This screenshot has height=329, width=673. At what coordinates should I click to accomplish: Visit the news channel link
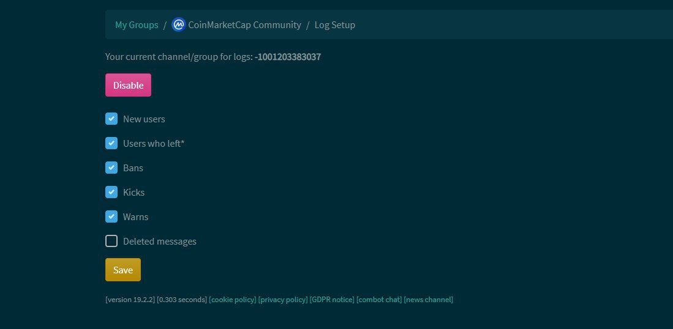pyautogui.click(x=428, y=300)
